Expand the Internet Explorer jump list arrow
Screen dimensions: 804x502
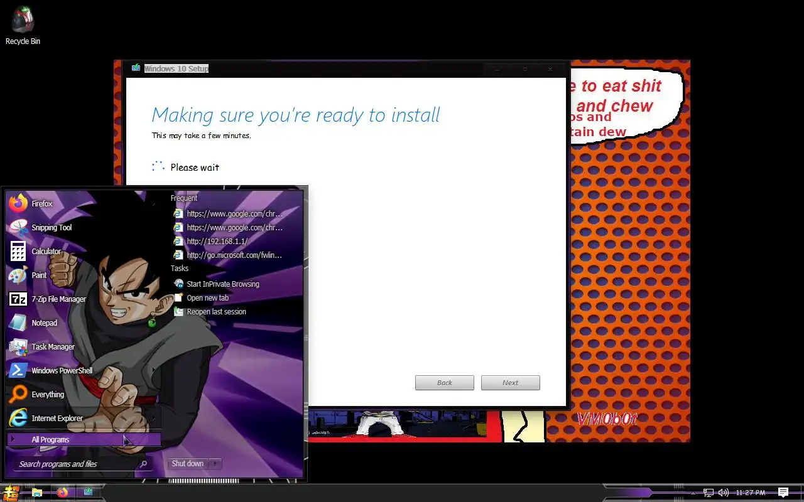point(154,418)
